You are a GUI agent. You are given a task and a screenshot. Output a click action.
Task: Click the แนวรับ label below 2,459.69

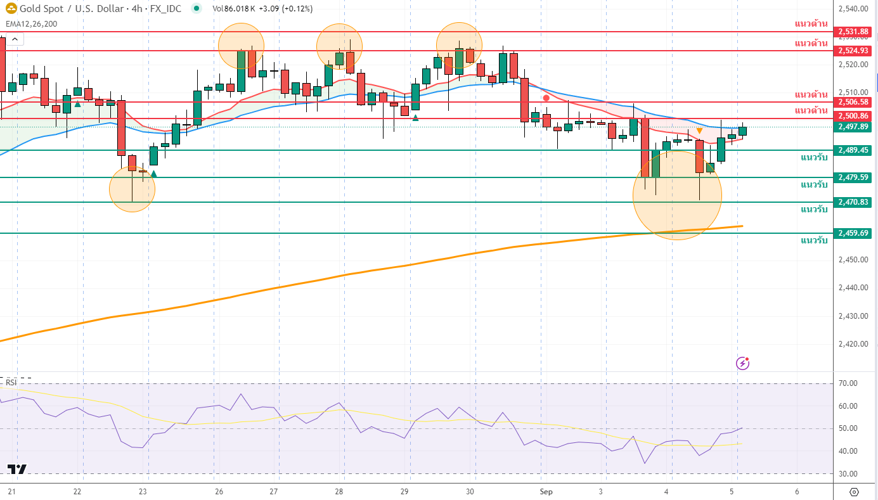(x=814, y=241)
